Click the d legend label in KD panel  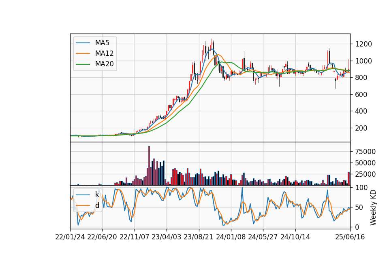(x=97, y=205)
